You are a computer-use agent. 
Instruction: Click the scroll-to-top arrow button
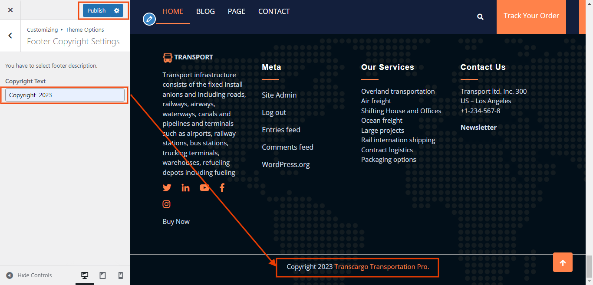point(563,262)
